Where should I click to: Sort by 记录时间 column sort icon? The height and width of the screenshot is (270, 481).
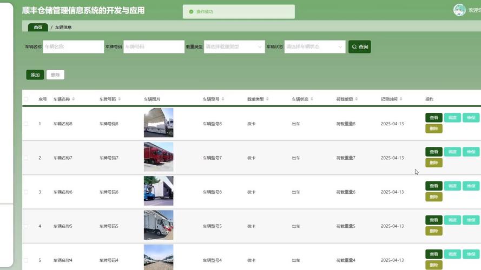click(400, 99)
